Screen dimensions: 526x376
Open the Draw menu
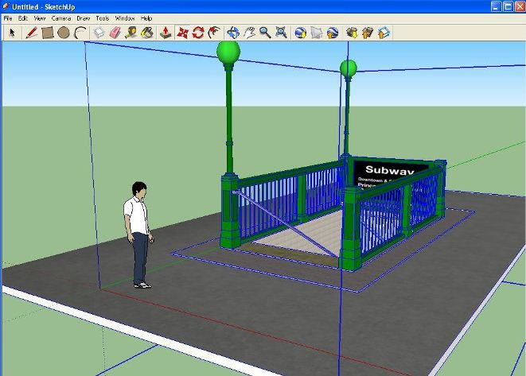pyautogui.click(x=83, y=17)
